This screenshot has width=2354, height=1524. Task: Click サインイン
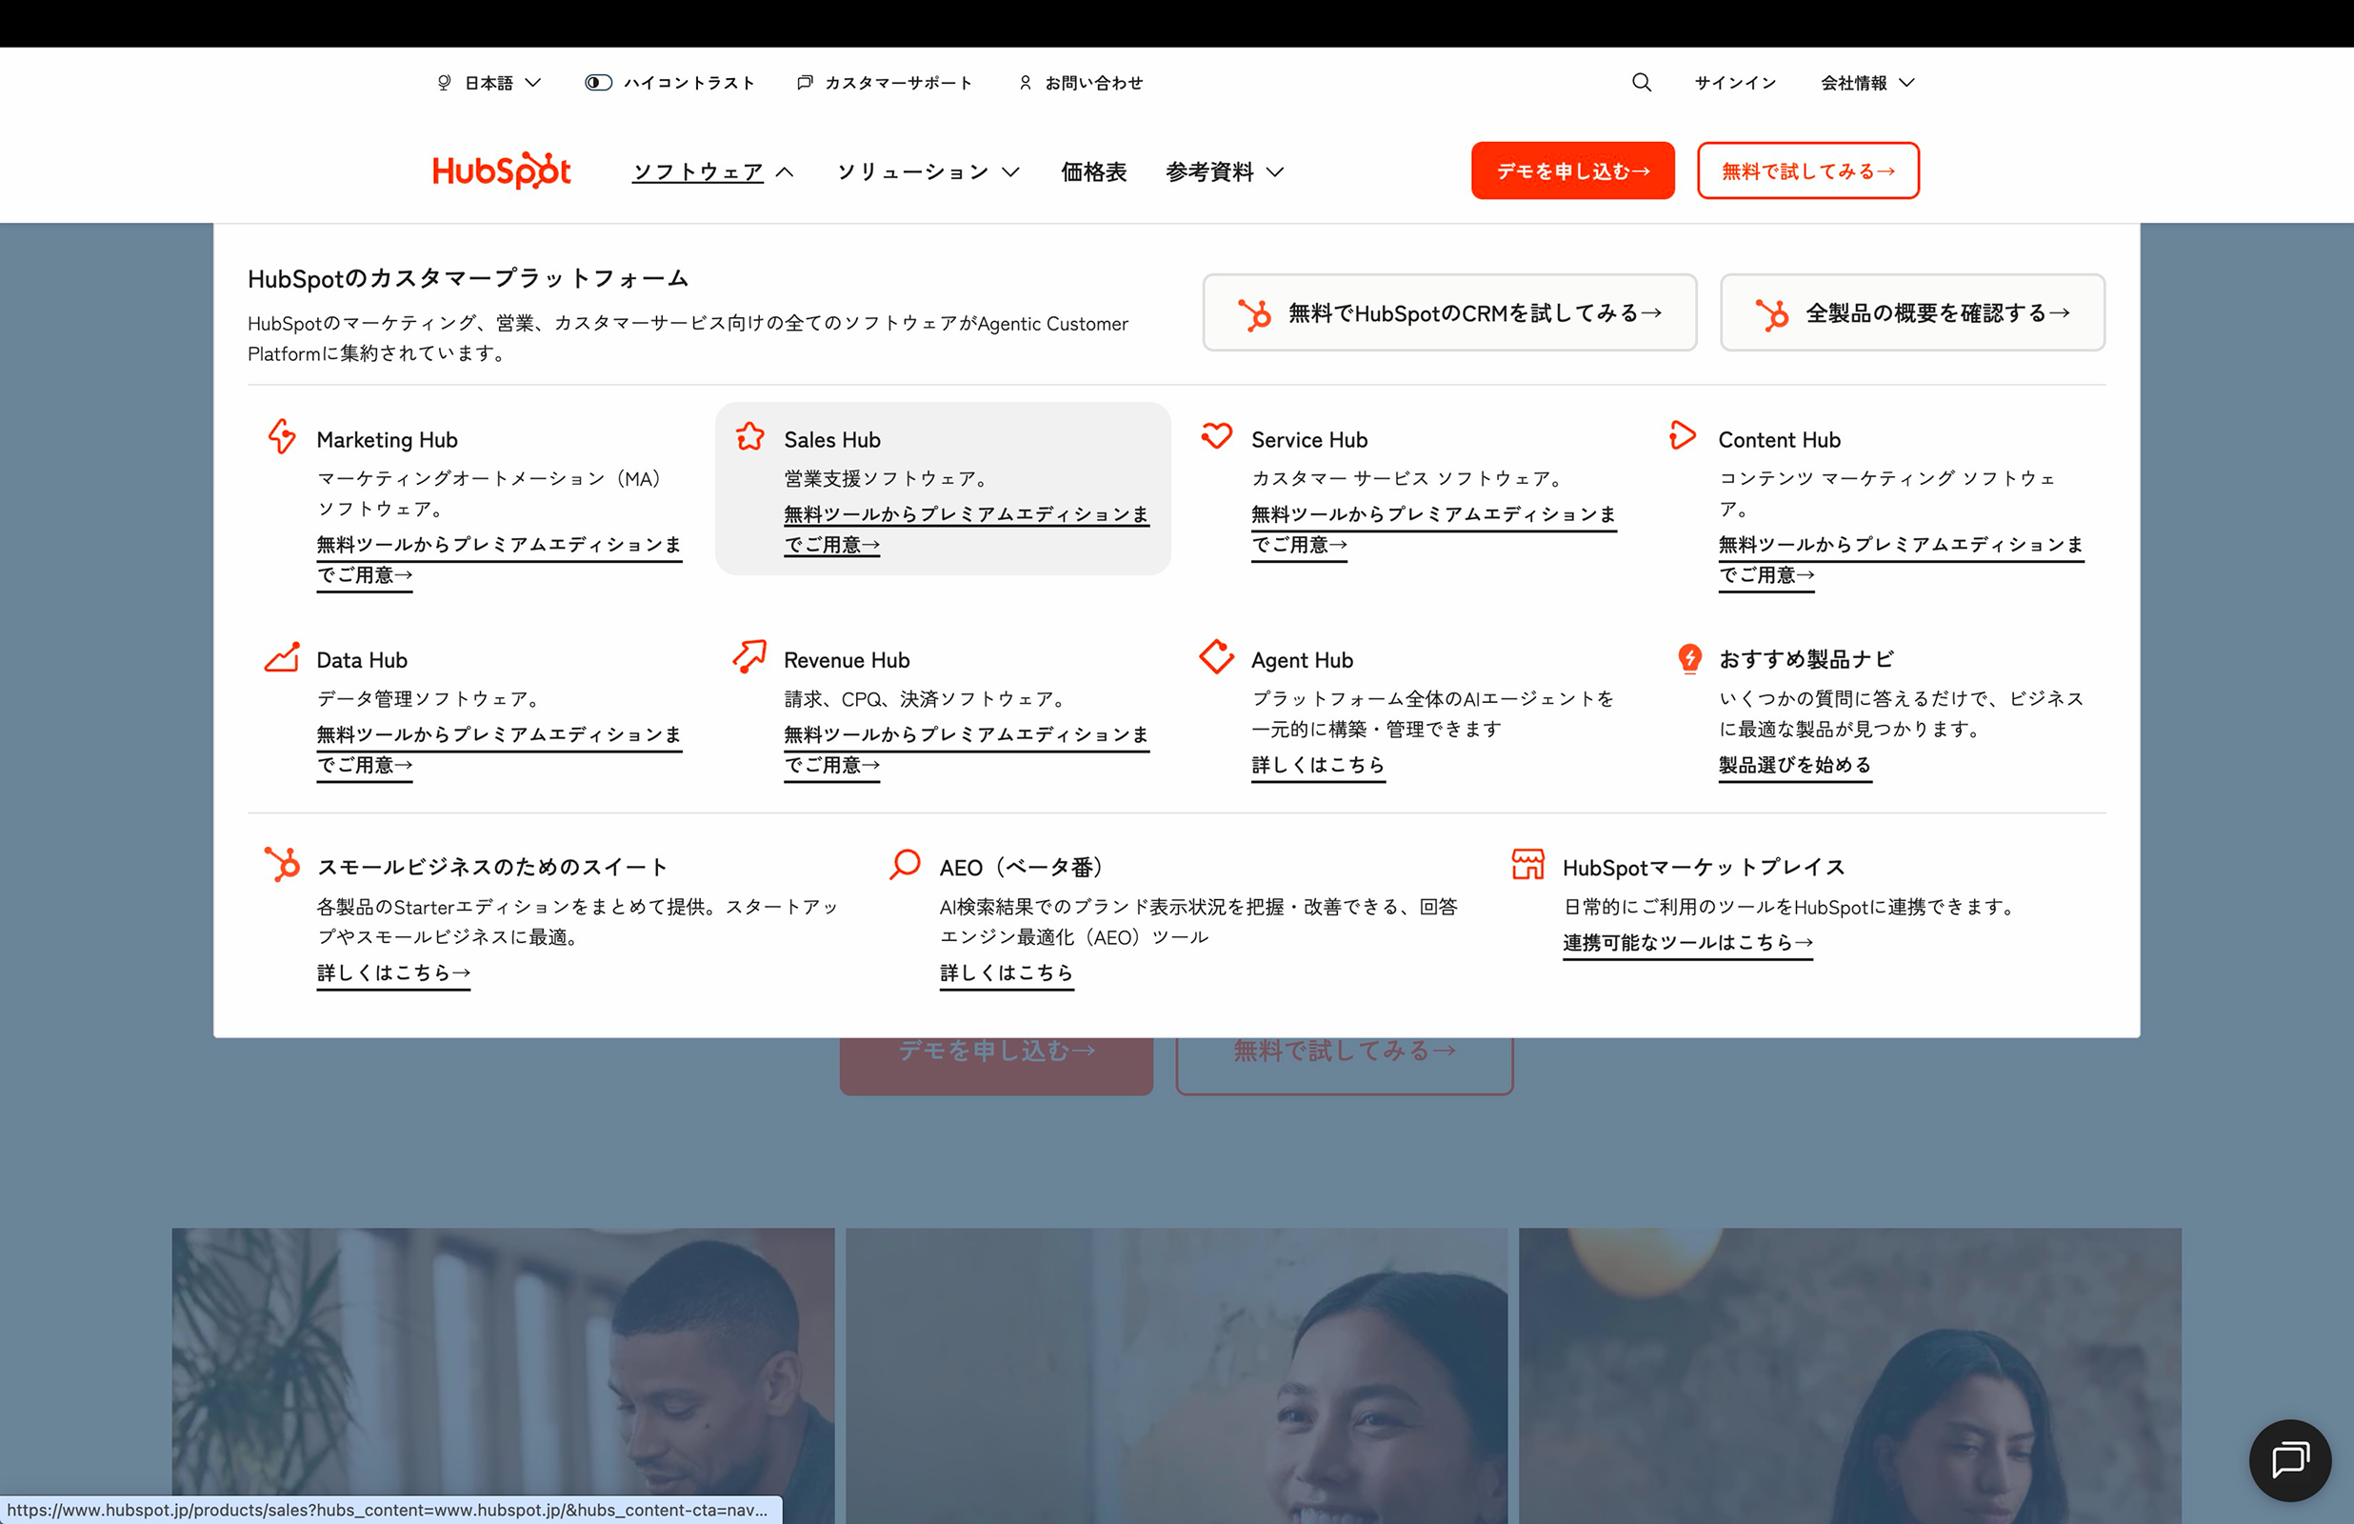click(1735, 82)
